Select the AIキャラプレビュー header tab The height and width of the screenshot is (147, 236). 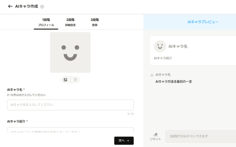tap(203, 22)
